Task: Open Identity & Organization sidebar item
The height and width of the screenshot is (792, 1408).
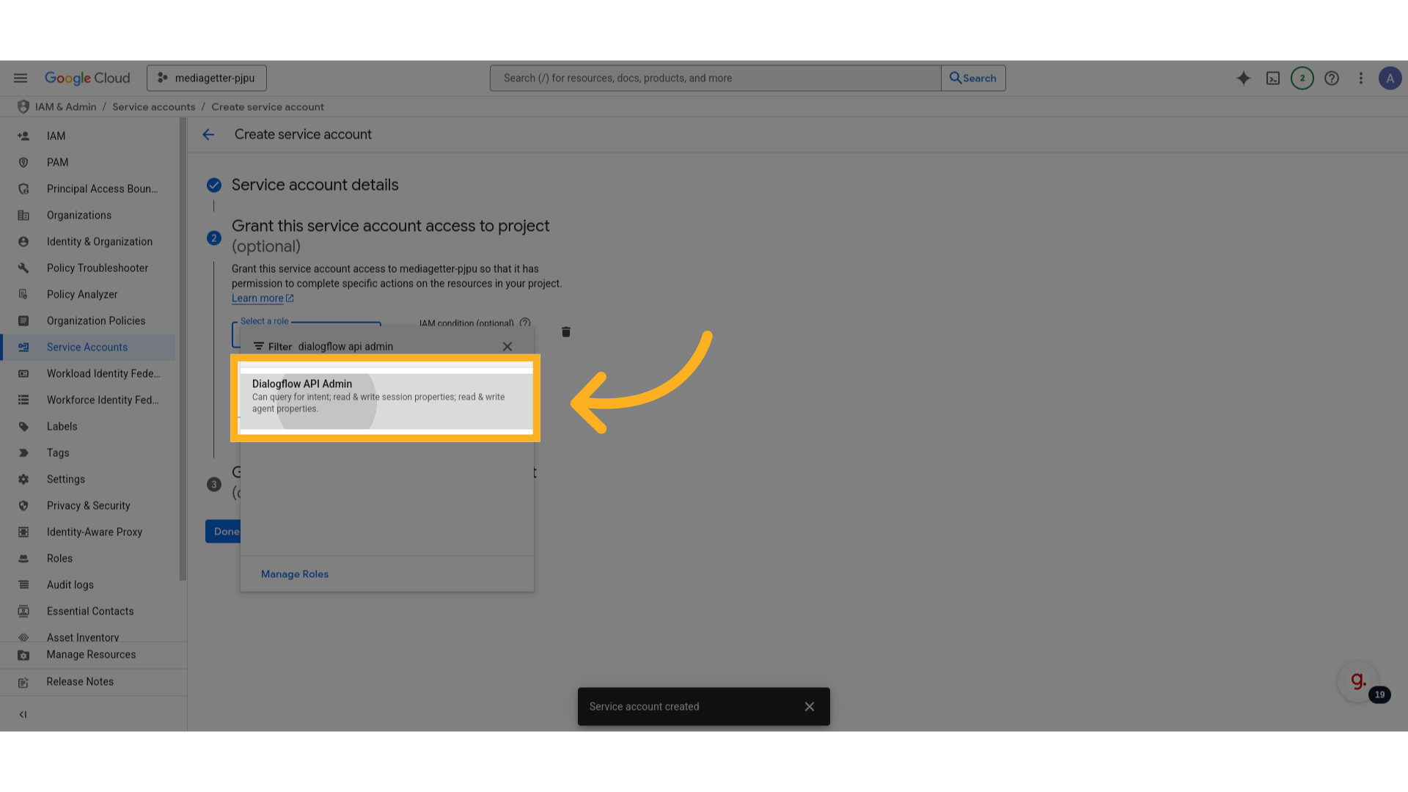Action: (88, 241)
